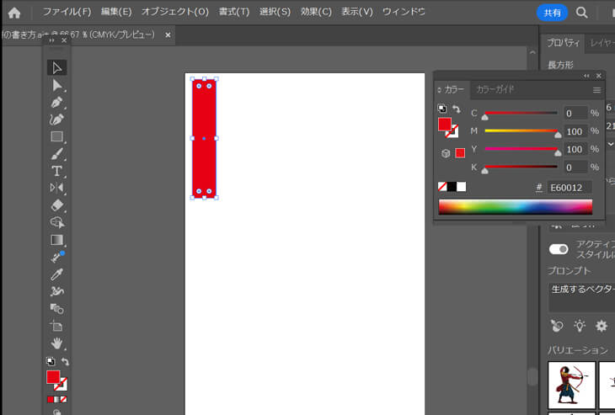The height and width of the screenshot is (415, 615).
Task: Select the Pen tool
Action: tap(57, 103)
